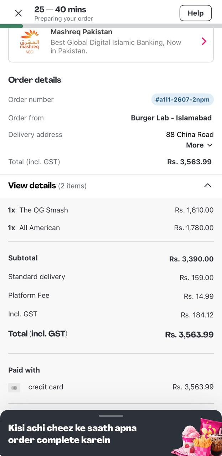Open the Mashreq Pakistan banner text
The width and height of the screenshot is (222, 456).
tap(116, 42)
